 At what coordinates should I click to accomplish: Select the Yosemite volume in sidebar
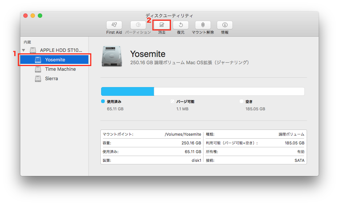(55, 60)
